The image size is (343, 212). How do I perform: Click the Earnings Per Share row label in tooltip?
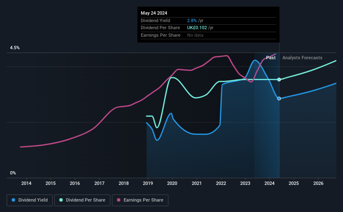coord(160,35)
